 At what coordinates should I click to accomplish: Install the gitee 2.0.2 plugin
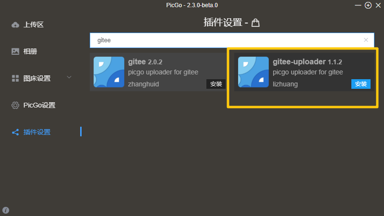coord(216,84)
